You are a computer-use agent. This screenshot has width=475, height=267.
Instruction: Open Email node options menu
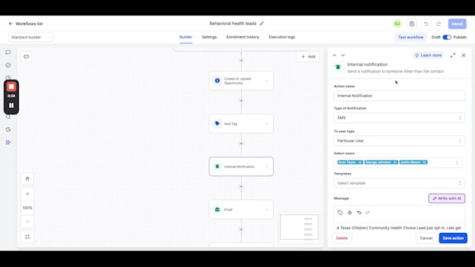point(267,210)
